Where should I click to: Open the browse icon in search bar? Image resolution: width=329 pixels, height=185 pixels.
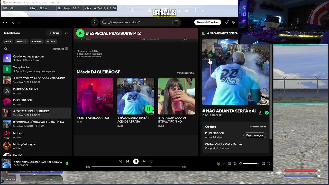176,22
